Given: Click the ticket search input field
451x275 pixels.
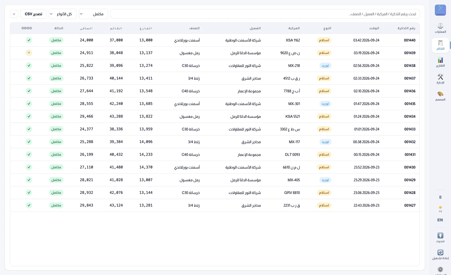Looking at the screenshot, I should coord(265,14).
